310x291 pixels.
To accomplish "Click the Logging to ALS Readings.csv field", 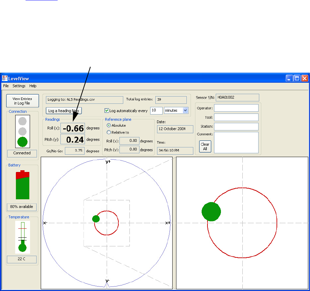I will tap(85, 100).
